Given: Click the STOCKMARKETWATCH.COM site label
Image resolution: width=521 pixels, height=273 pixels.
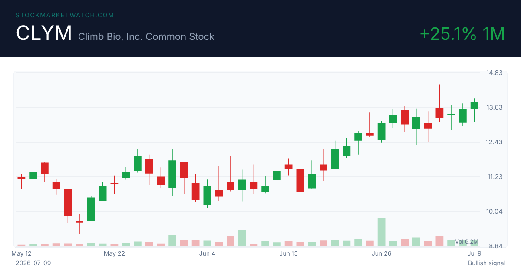Looking at the screenshot, I should tap(65, 15).
